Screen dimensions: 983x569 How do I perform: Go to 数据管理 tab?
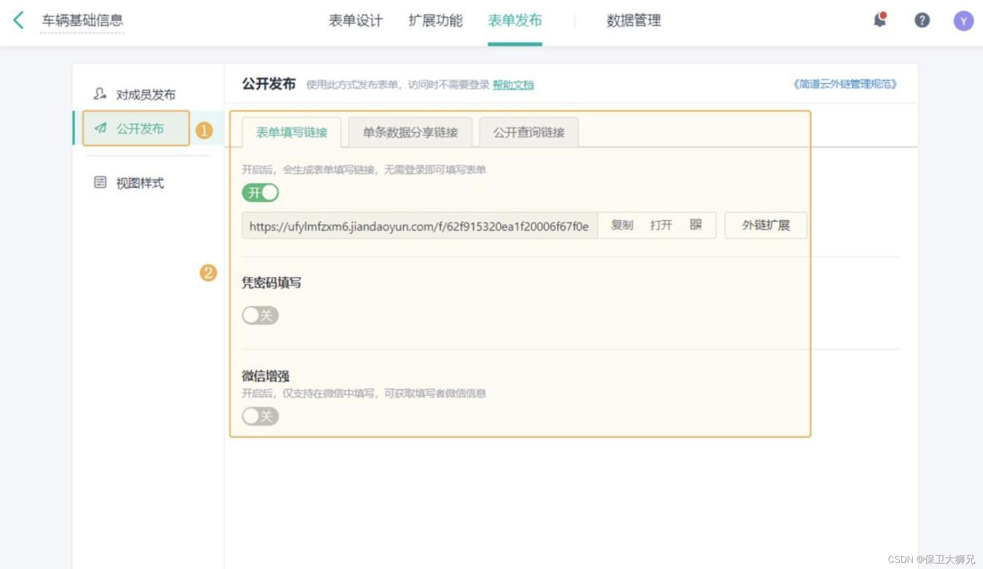click(633, 20)
